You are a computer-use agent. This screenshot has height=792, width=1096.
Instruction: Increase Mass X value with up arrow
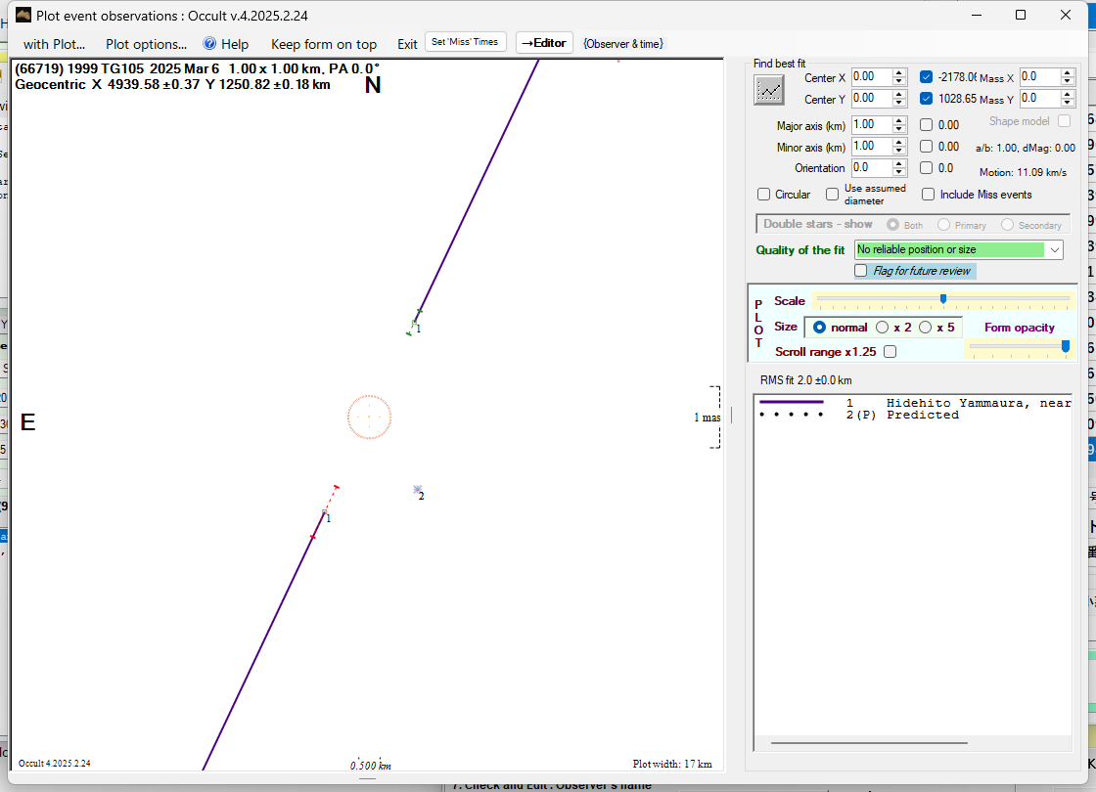click(x=1068, y=72)
